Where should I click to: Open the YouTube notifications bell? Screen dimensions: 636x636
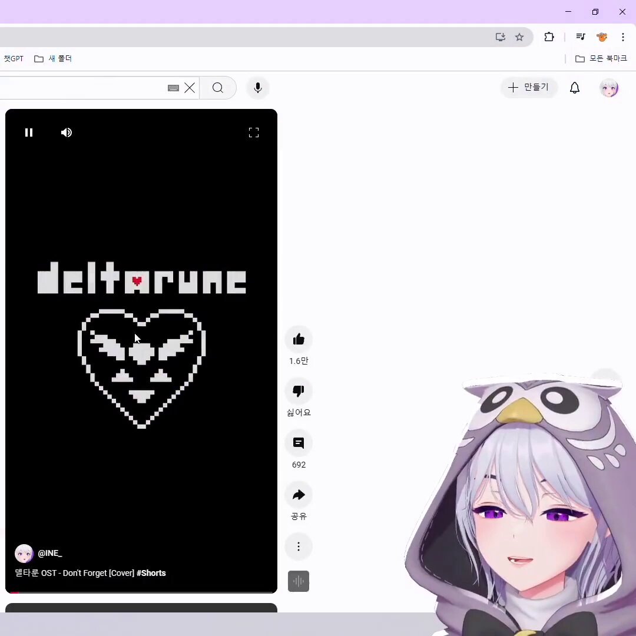[x=575, y=88]
